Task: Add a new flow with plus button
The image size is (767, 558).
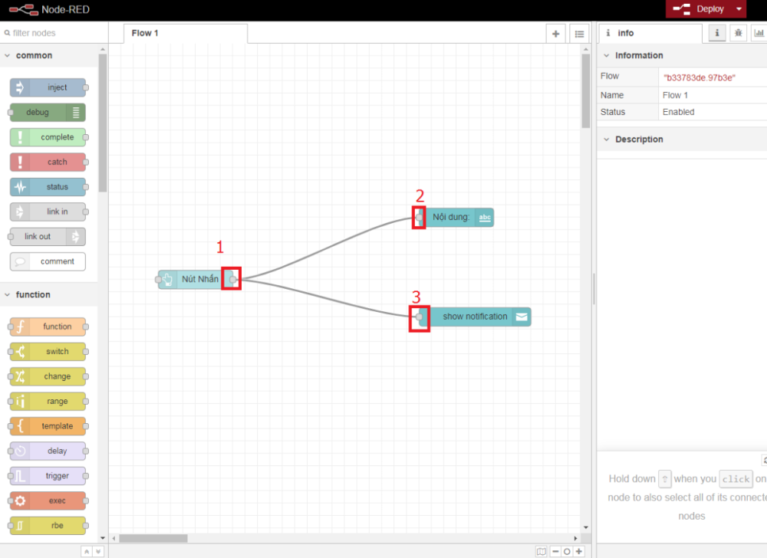Action: click(555, 34)
